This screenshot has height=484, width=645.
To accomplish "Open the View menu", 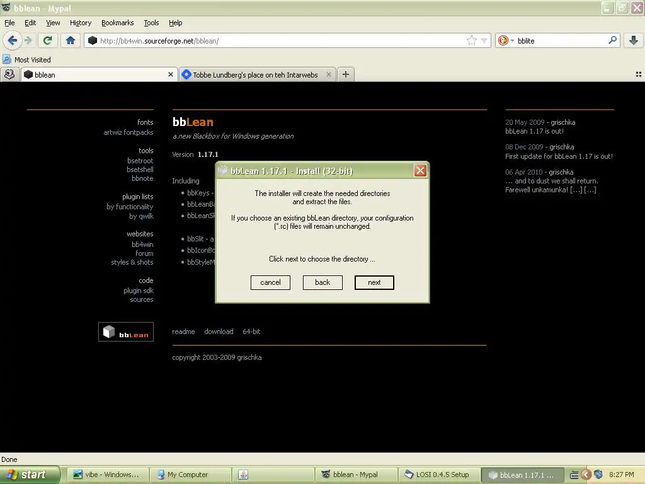I will [x=53, y=23].
